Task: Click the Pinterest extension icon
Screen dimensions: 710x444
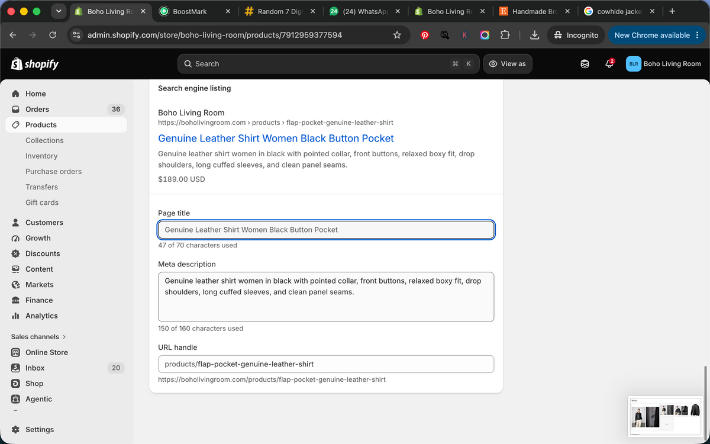Action: pos(425,35)
